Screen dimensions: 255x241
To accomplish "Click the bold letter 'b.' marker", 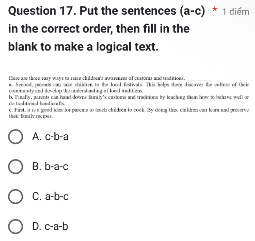I will (x=11, y=97).
